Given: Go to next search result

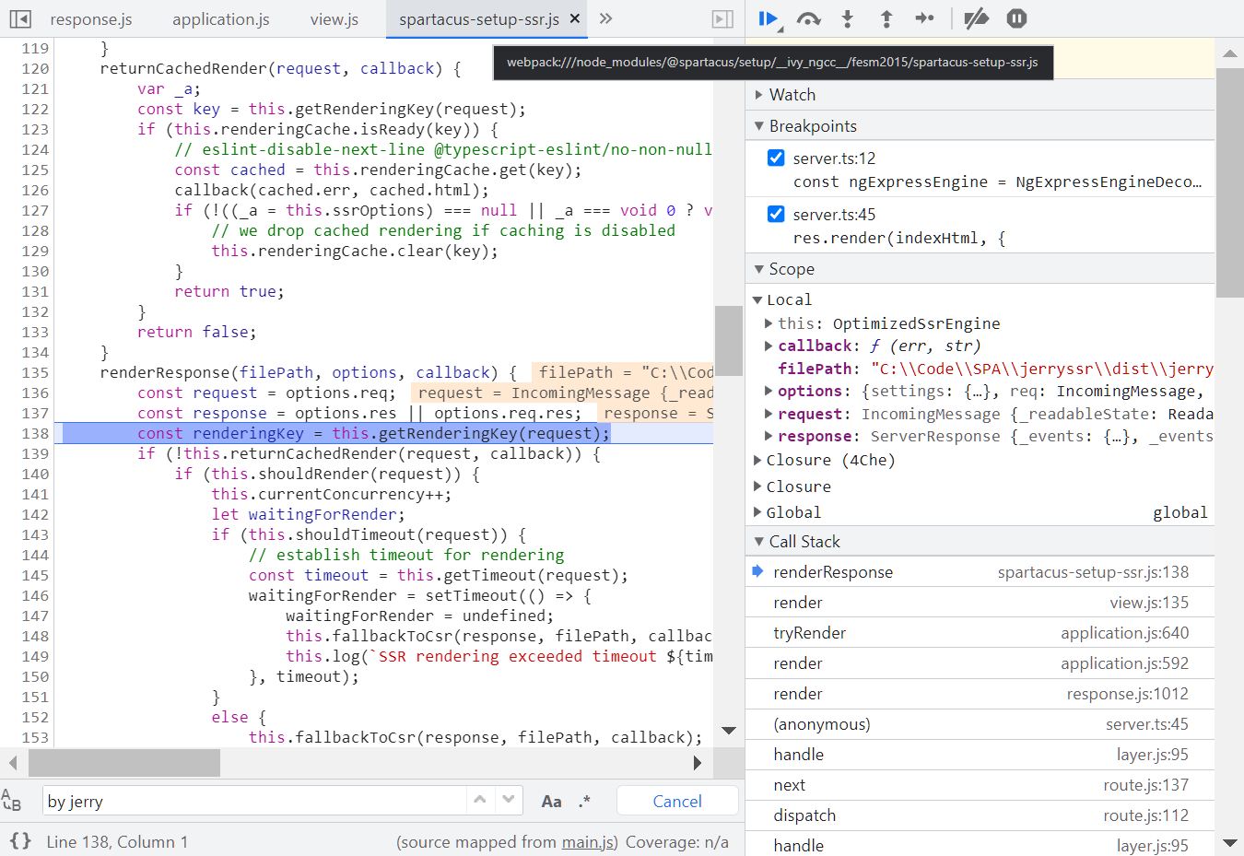Looking at the screenshot, I should [509, 800].
